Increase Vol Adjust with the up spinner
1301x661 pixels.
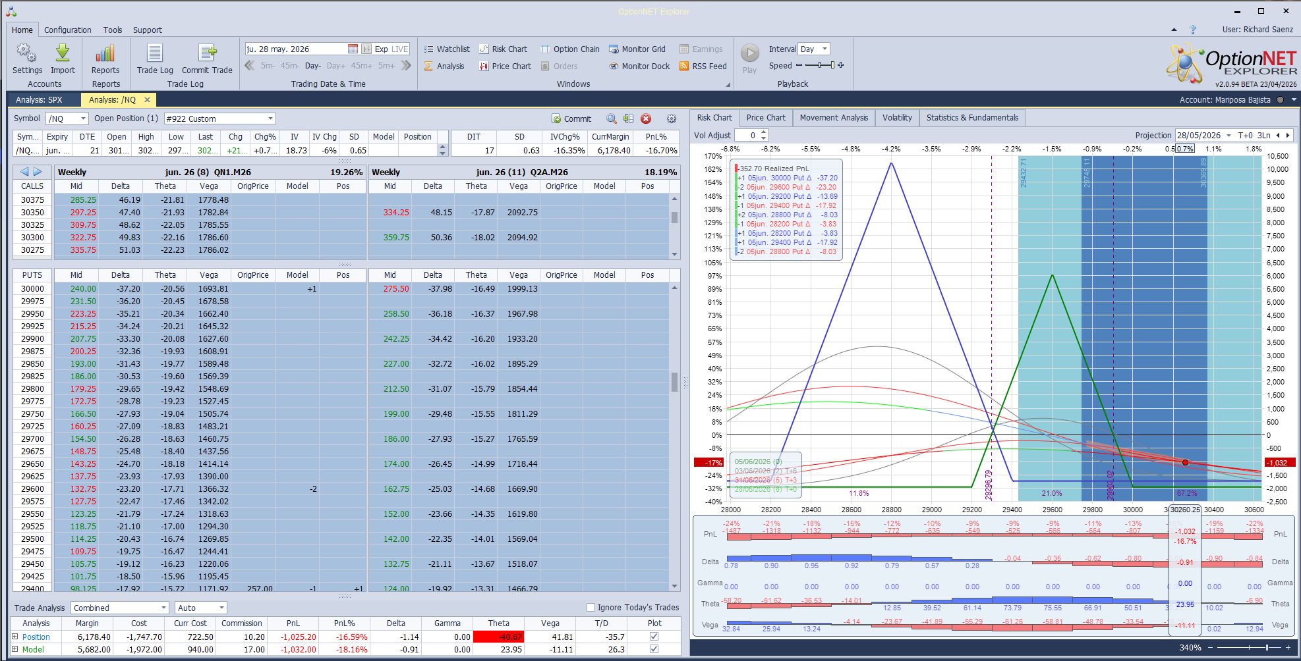[764, 132]
